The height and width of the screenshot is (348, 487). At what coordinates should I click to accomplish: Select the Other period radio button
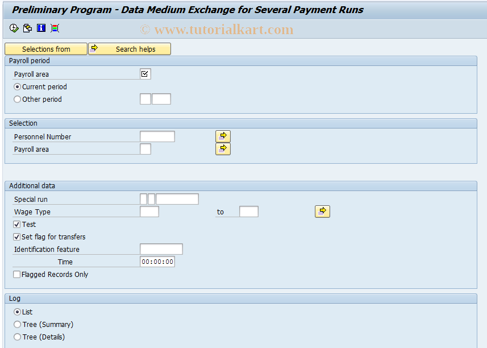(x=18, y=99)
